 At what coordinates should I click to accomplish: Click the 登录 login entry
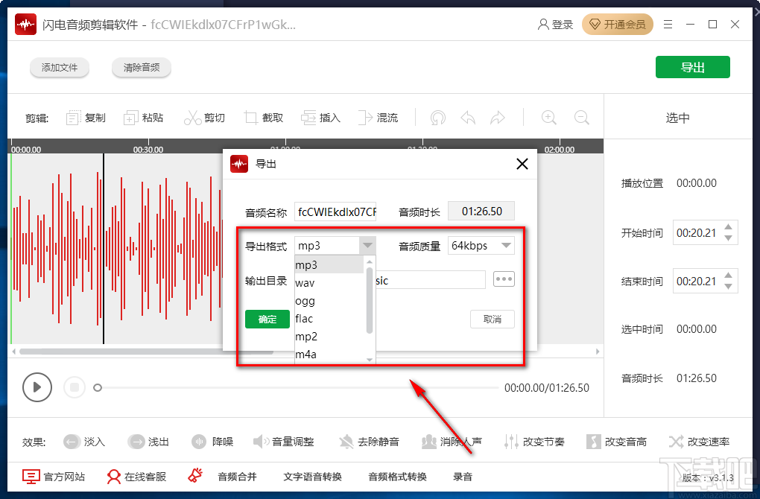coord(555,24)
